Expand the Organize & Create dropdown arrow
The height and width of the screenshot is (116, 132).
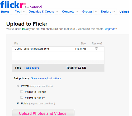point(57,12)
